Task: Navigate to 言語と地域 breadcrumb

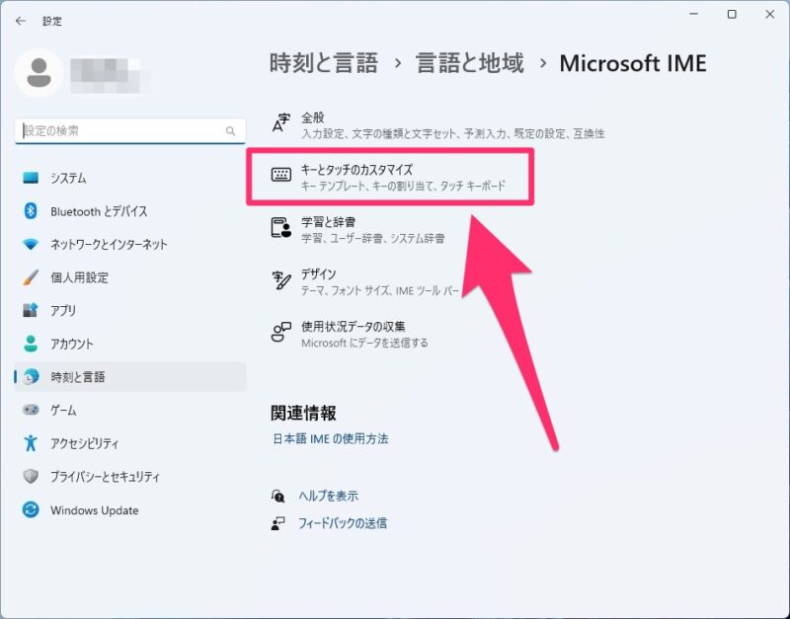Action: pyautogui.click(x=470, y=64)
